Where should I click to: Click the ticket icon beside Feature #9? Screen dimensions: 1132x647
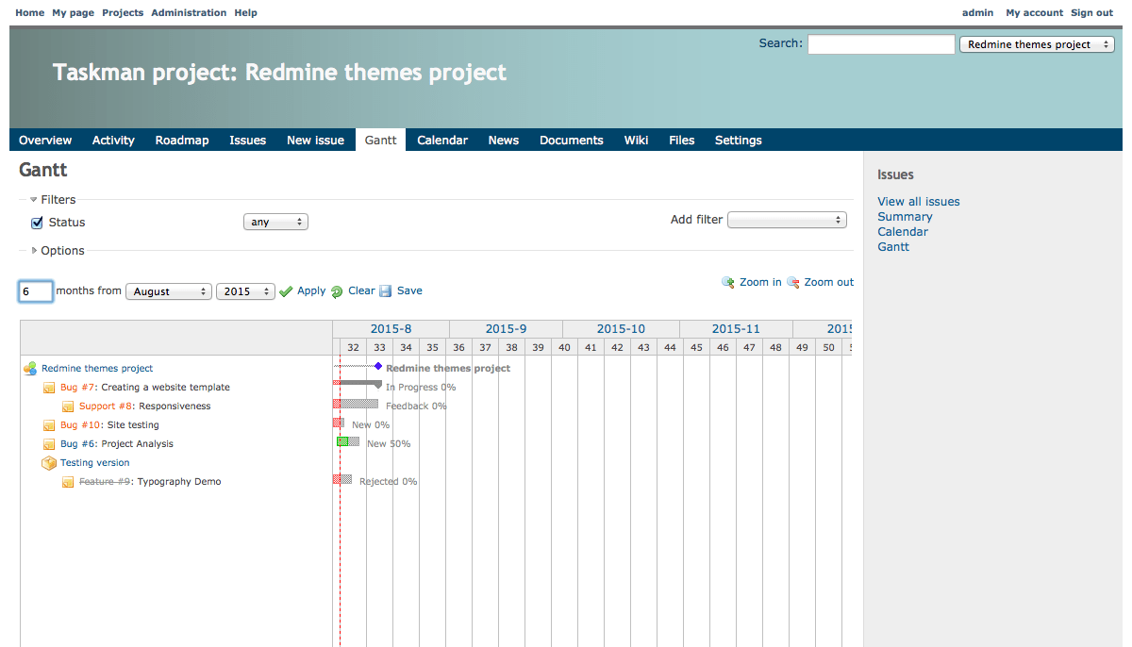(x=68, y=482)
